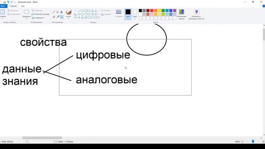Click the zoom out minus button
265x149 pixels.
tap(242, 142)
